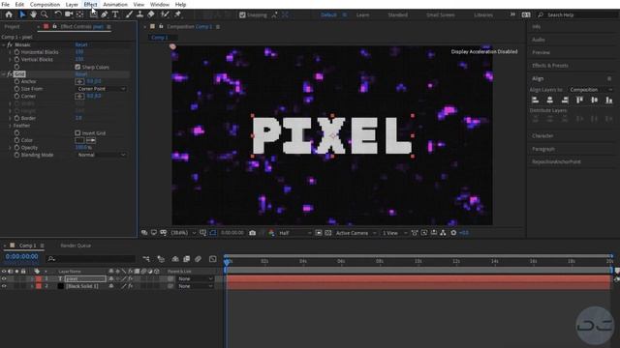Select the Eraser tool
The height and width of the screenshot is (348, 620).
tap(151, 14)
